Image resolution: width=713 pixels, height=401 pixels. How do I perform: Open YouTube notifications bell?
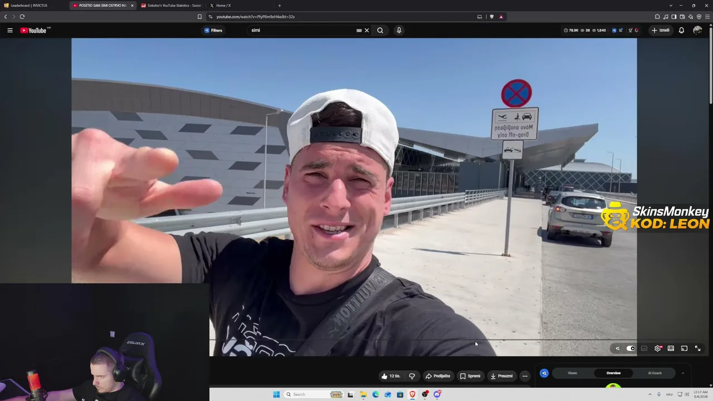(x=681, y=30)
